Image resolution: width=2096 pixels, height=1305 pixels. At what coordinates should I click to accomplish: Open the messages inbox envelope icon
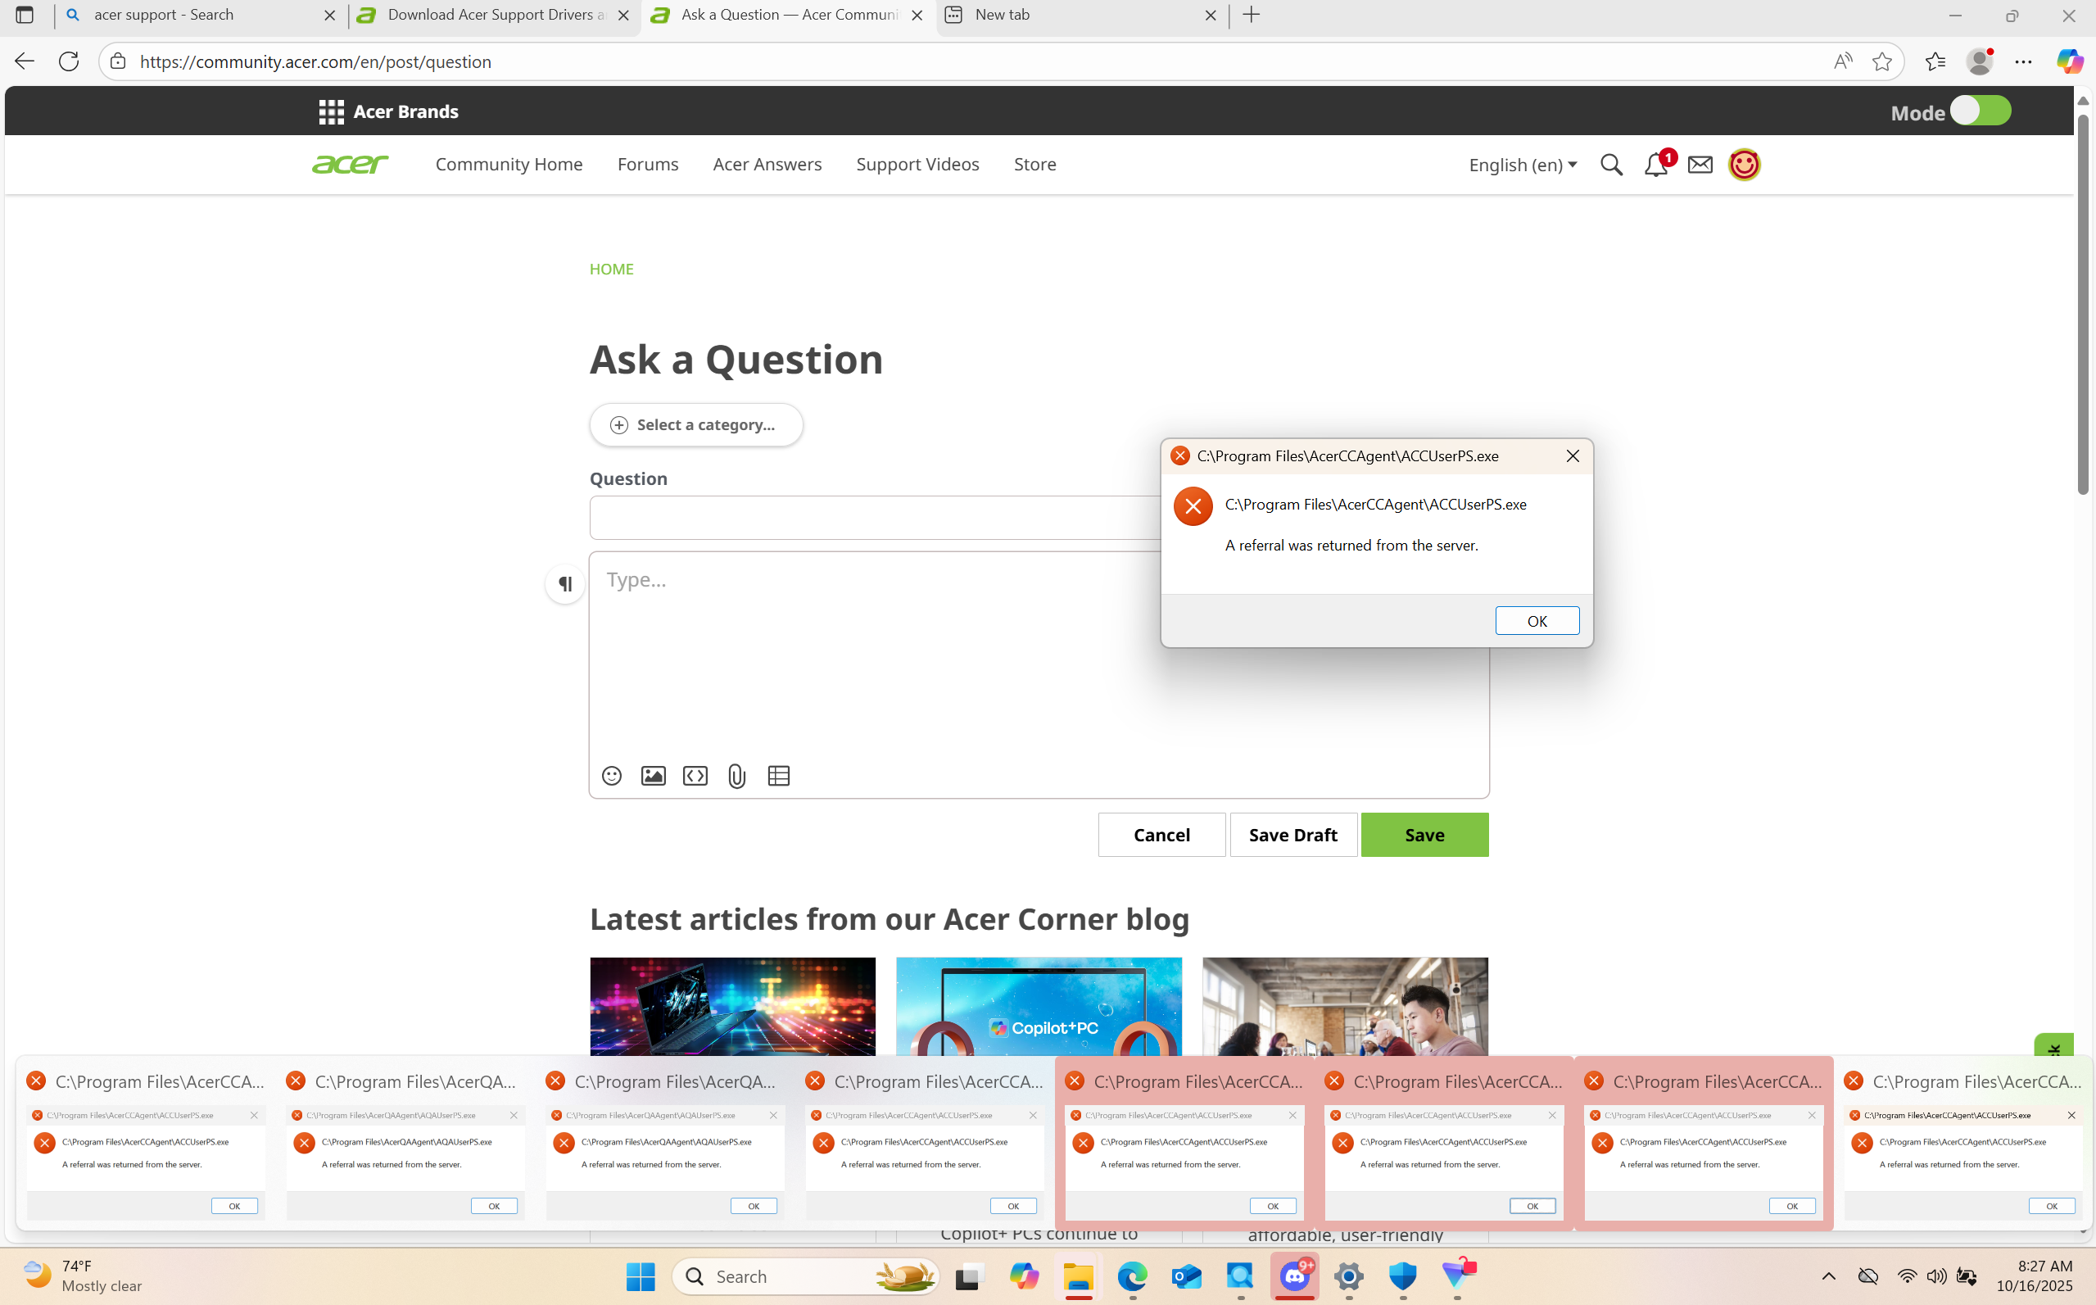(1699, 165)
